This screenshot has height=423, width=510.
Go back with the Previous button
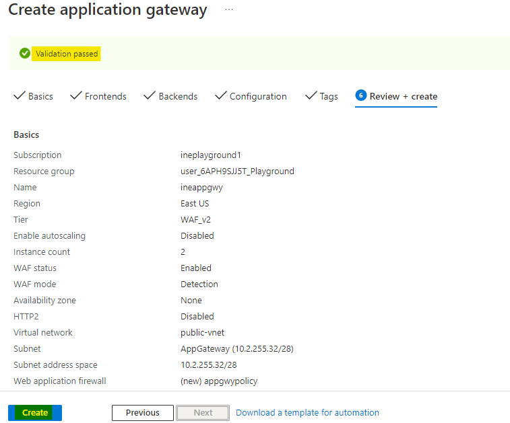click(x=142, y=413)
